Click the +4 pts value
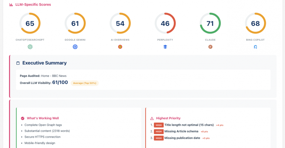This screenshot has width=285, height=148. [x=220, y=125]
